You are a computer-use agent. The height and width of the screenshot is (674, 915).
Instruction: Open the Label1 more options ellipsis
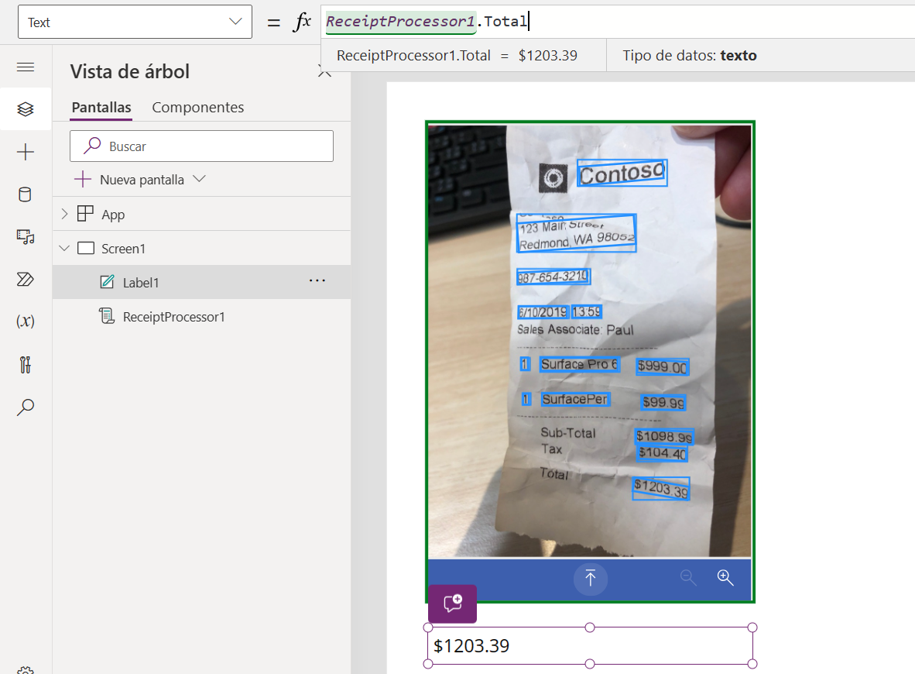coord(317,281)
